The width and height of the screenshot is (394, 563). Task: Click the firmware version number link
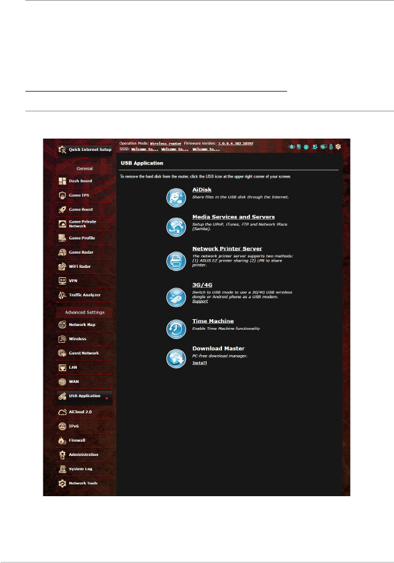click(x=236, y=144)
